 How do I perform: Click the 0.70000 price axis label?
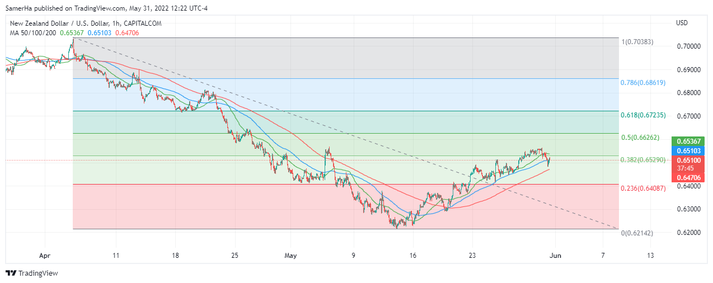click(689, 46)
